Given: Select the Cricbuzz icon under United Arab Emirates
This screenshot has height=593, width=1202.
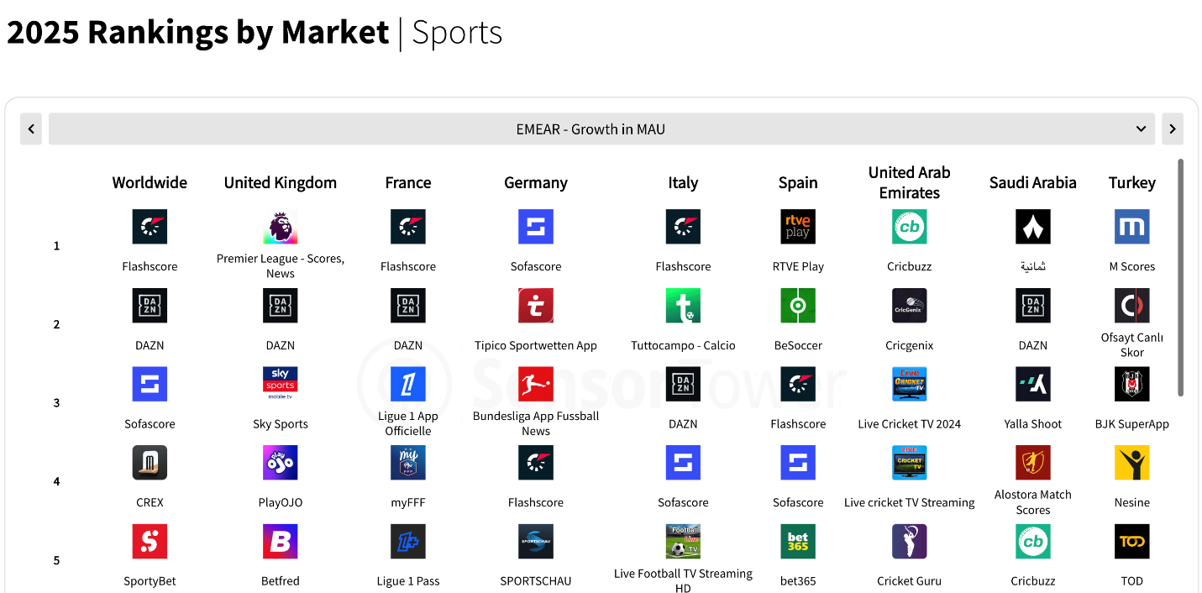Looking at the screenshot, I should [x=909, y=228].
